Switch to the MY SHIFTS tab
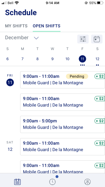The width and height of the screenshot is (105, 187). pos(16,26)
